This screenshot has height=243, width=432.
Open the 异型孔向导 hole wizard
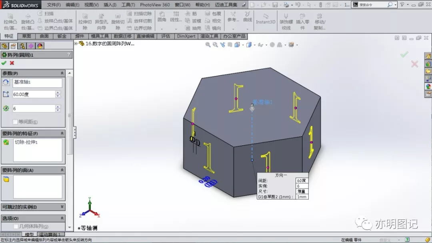(x=101, y=22)
